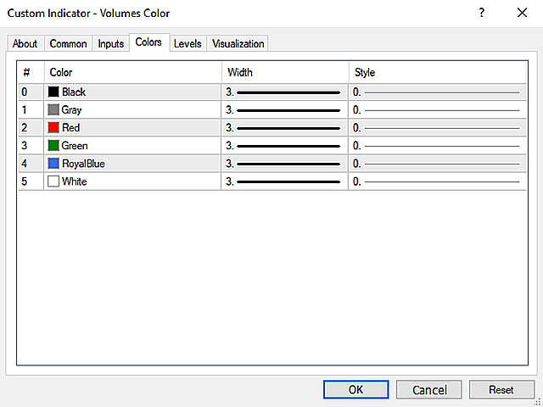Select the 'RoyalBlue' color name text

tap(83, 164)
